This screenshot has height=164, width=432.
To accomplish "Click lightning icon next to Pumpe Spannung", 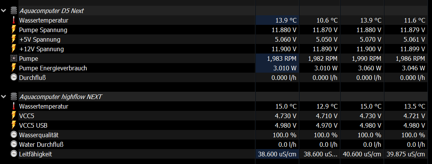I will point(13,30).
